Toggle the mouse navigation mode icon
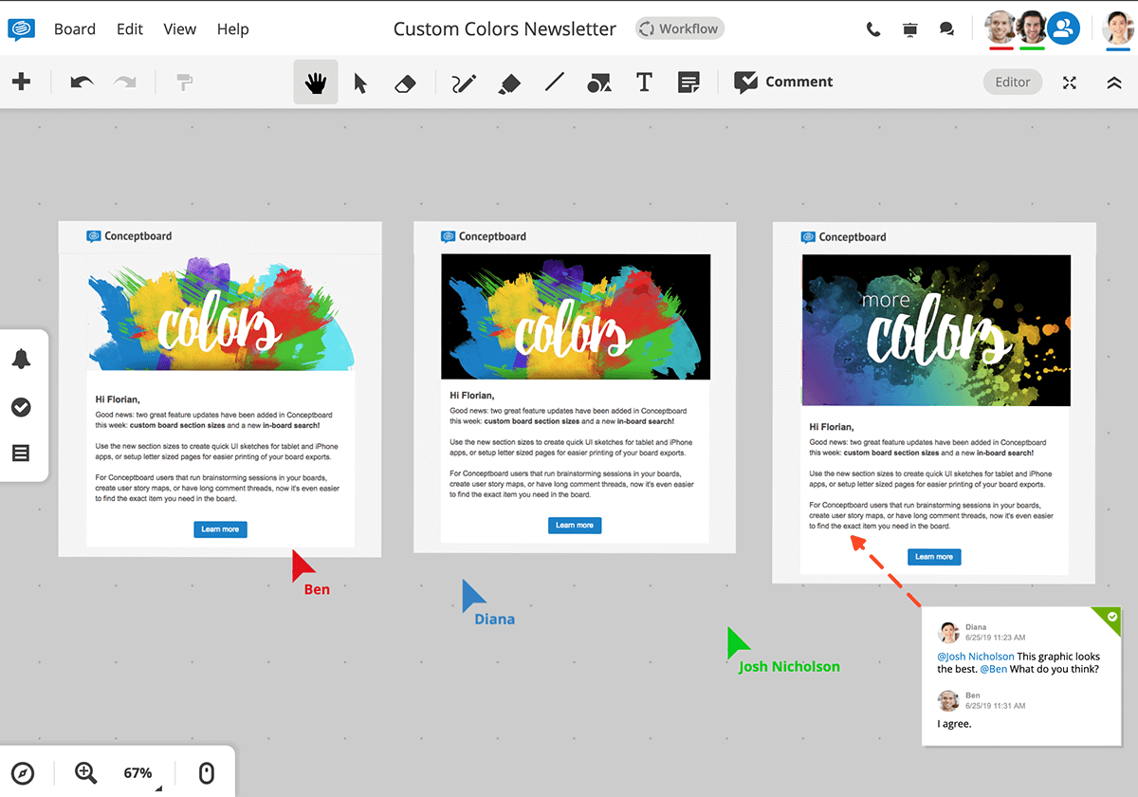Image resolution: width=1138 pixels, height=797 pixels. click(x=206, y=773)
